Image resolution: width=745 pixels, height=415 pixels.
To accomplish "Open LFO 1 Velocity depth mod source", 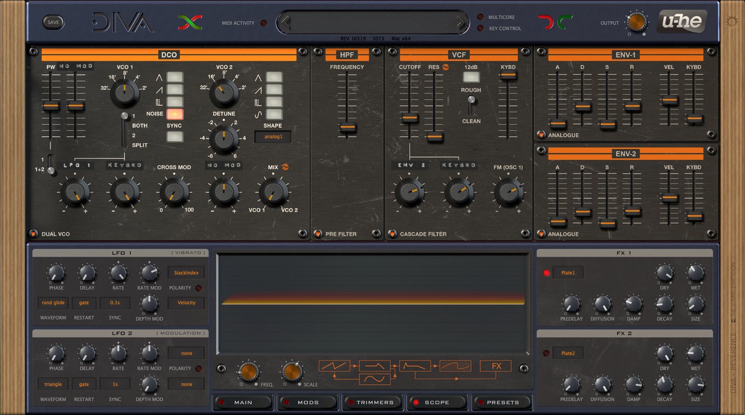I will pos(186,302).
